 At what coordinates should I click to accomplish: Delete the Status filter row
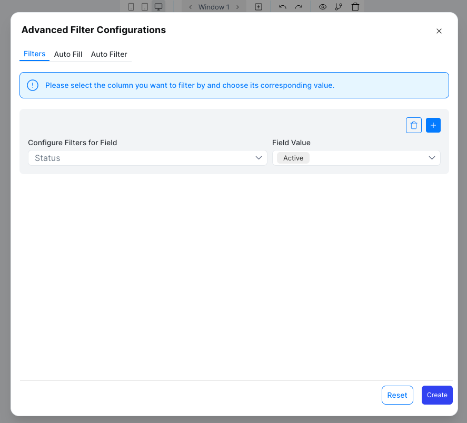point(413,125)
